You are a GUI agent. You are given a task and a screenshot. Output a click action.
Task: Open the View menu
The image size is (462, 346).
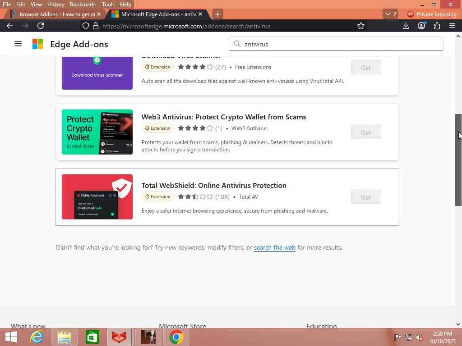(36, 5)
